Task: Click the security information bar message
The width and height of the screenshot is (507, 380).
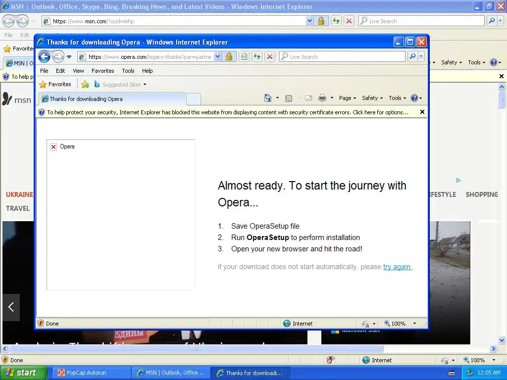Action: 228,112
